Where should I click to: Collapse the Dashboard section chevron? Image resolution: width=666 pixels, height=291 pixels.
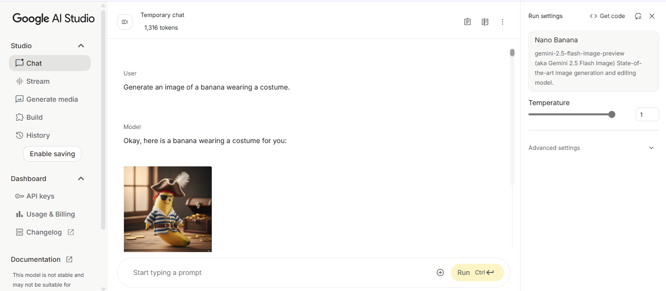click(81, 179)
